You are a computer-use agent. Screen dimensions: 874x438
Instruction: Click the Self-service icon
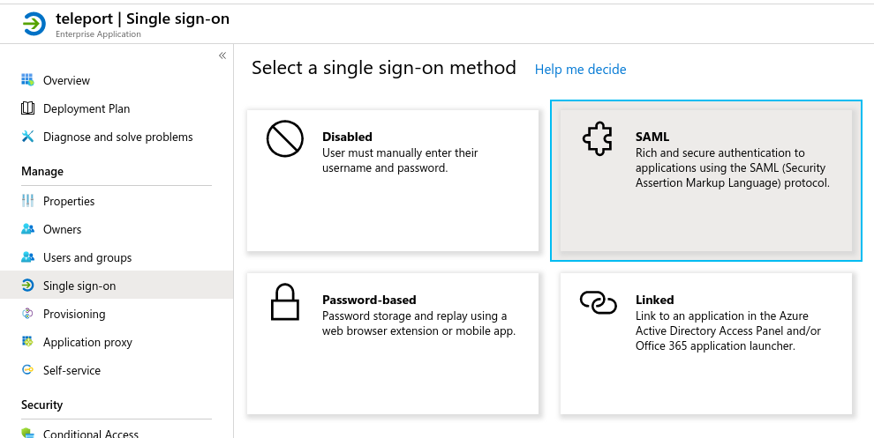(27, 370)
